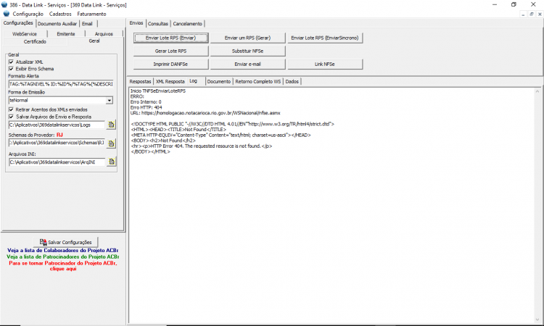This screenshot has width=544, height=326.
Task: Select the Log tab
Action: (193, 80)
